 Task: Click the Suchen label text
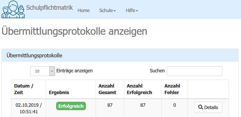pyautogui.click(x=157, y=71)
